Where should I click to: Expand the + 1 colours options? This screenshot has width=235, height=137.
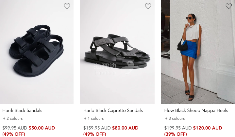pyautogui.click(x=94, y=118)
